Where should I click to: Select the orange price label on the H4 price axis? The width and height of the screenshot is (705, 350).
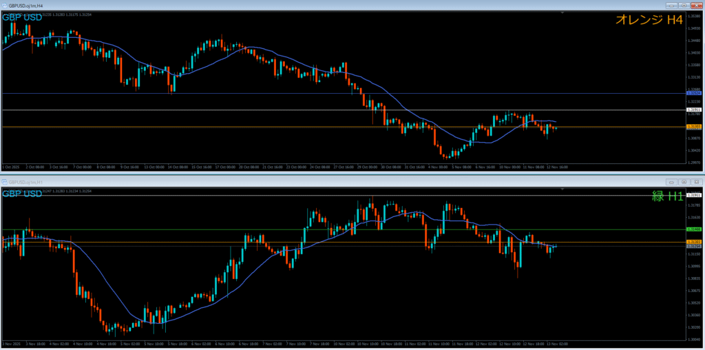tap(694, 127)
